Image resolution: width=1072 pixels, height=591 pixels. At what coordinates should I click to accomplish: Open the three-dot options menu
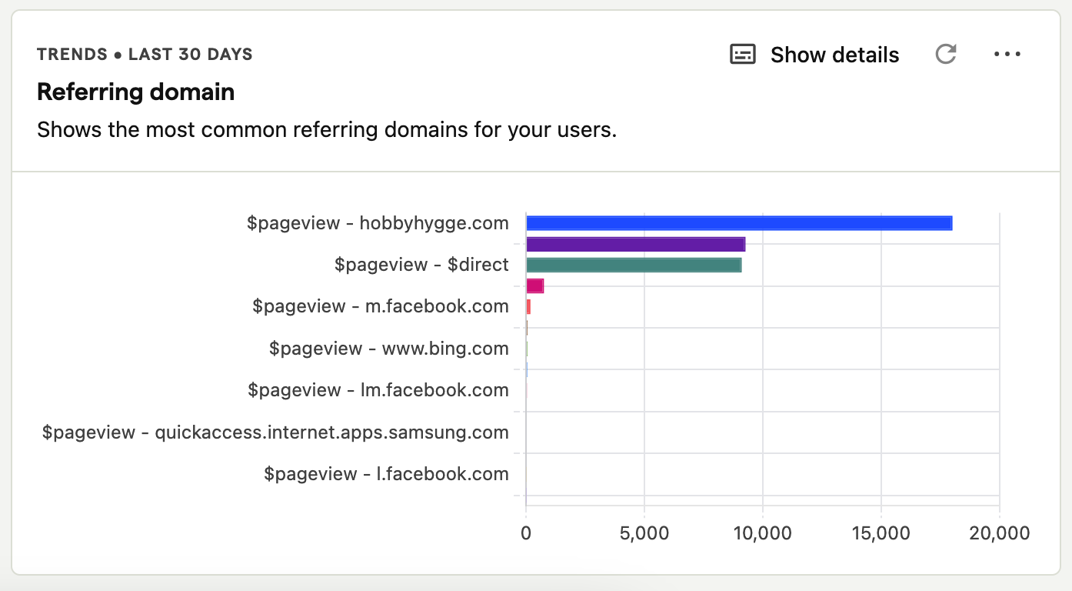(x=1007, y=54)
